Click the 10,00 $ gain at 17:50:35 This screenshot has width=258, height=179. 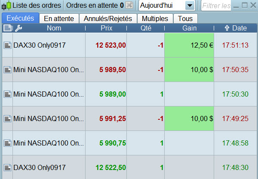pos(189,70)
